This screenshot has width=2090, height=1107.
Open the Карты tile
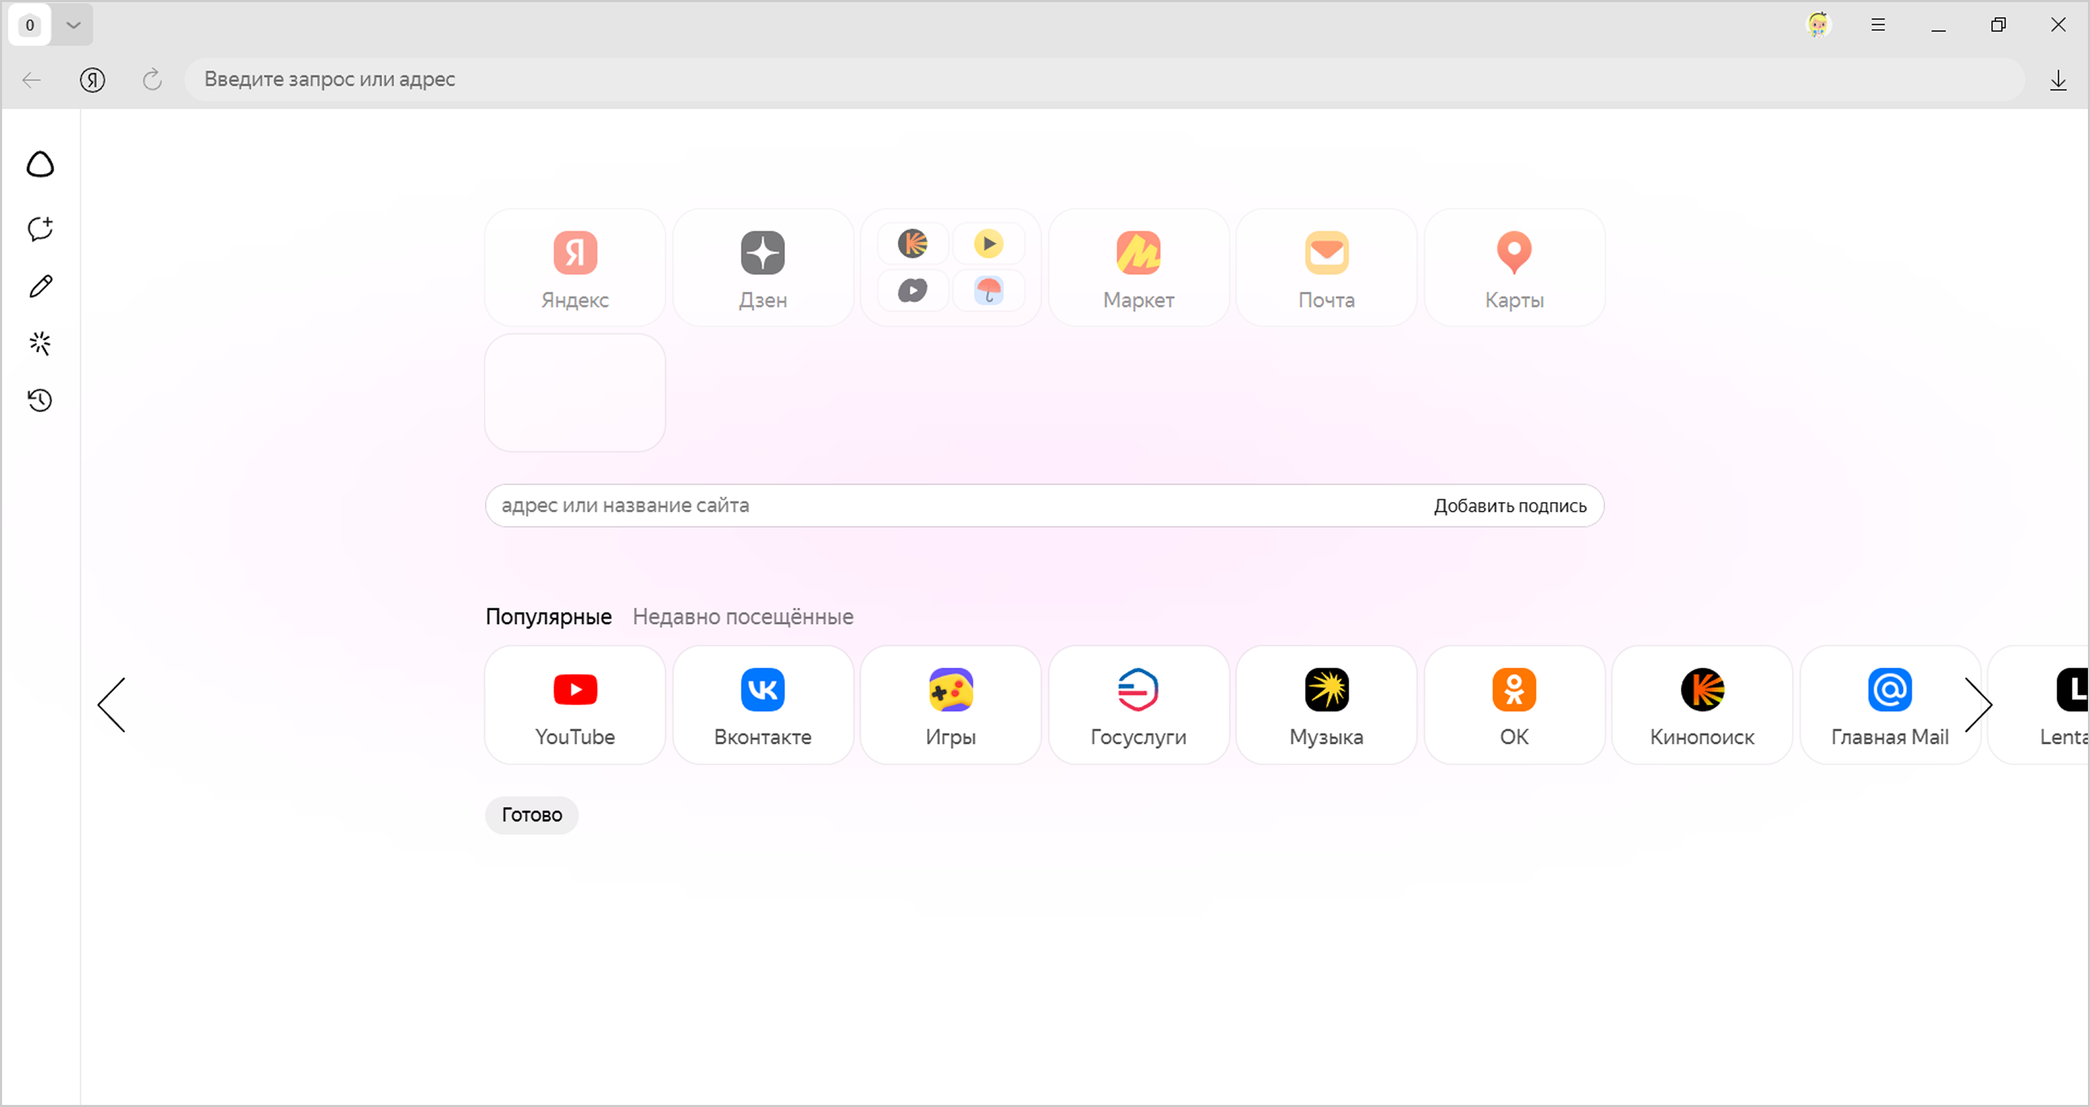[1514, 268]
